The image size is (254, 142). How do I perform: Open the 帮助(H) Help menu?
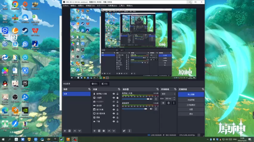pyautogui.click(x=130, y=6)
